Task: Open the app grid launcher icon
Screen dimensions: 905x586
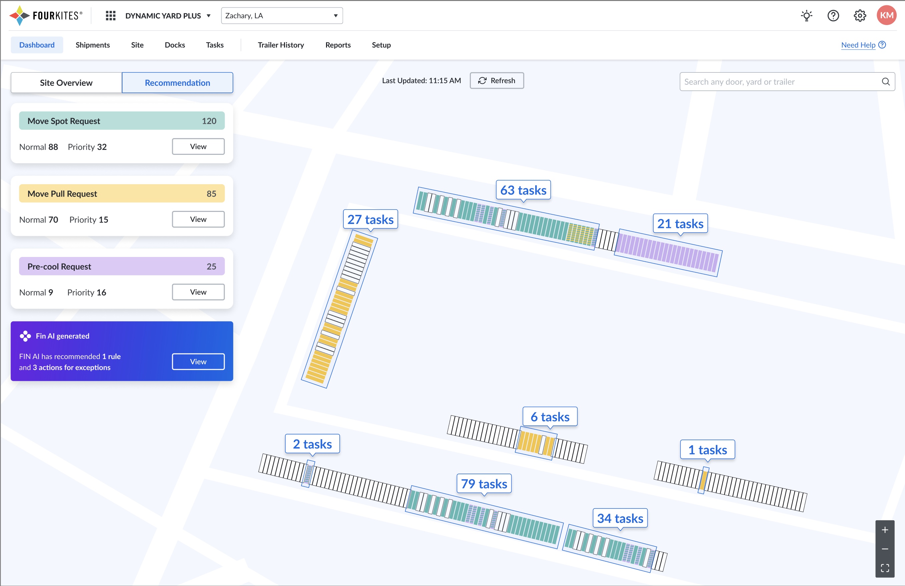Action: [110, 16]
